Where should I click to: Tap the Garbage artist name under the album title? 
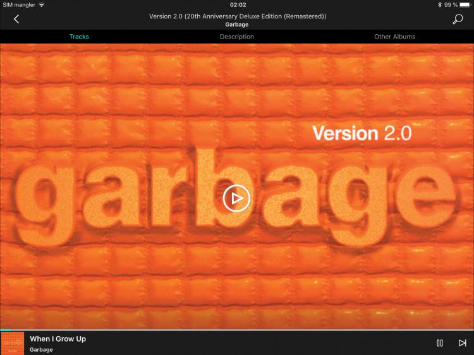237,25
